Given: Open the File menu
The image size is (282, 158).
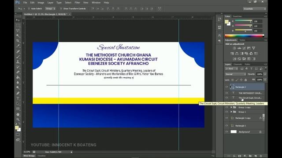Looking at the screenshot, I should click(25, 3).
